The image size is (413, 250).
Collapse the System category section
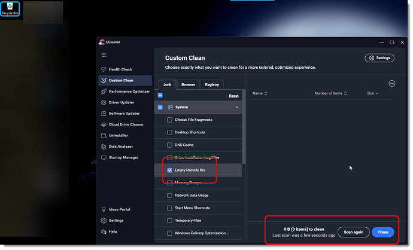point(236,108)
